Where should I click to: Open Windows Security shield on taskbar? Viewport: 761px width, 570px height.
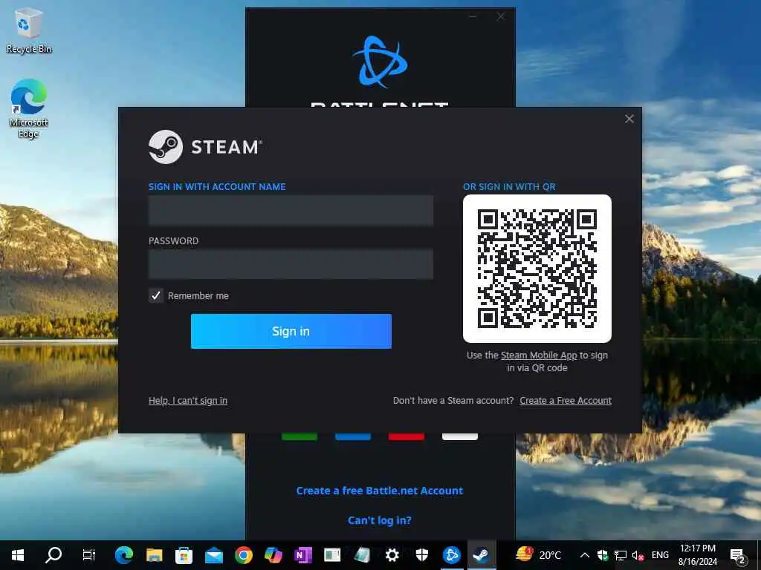tap(422, 555)
